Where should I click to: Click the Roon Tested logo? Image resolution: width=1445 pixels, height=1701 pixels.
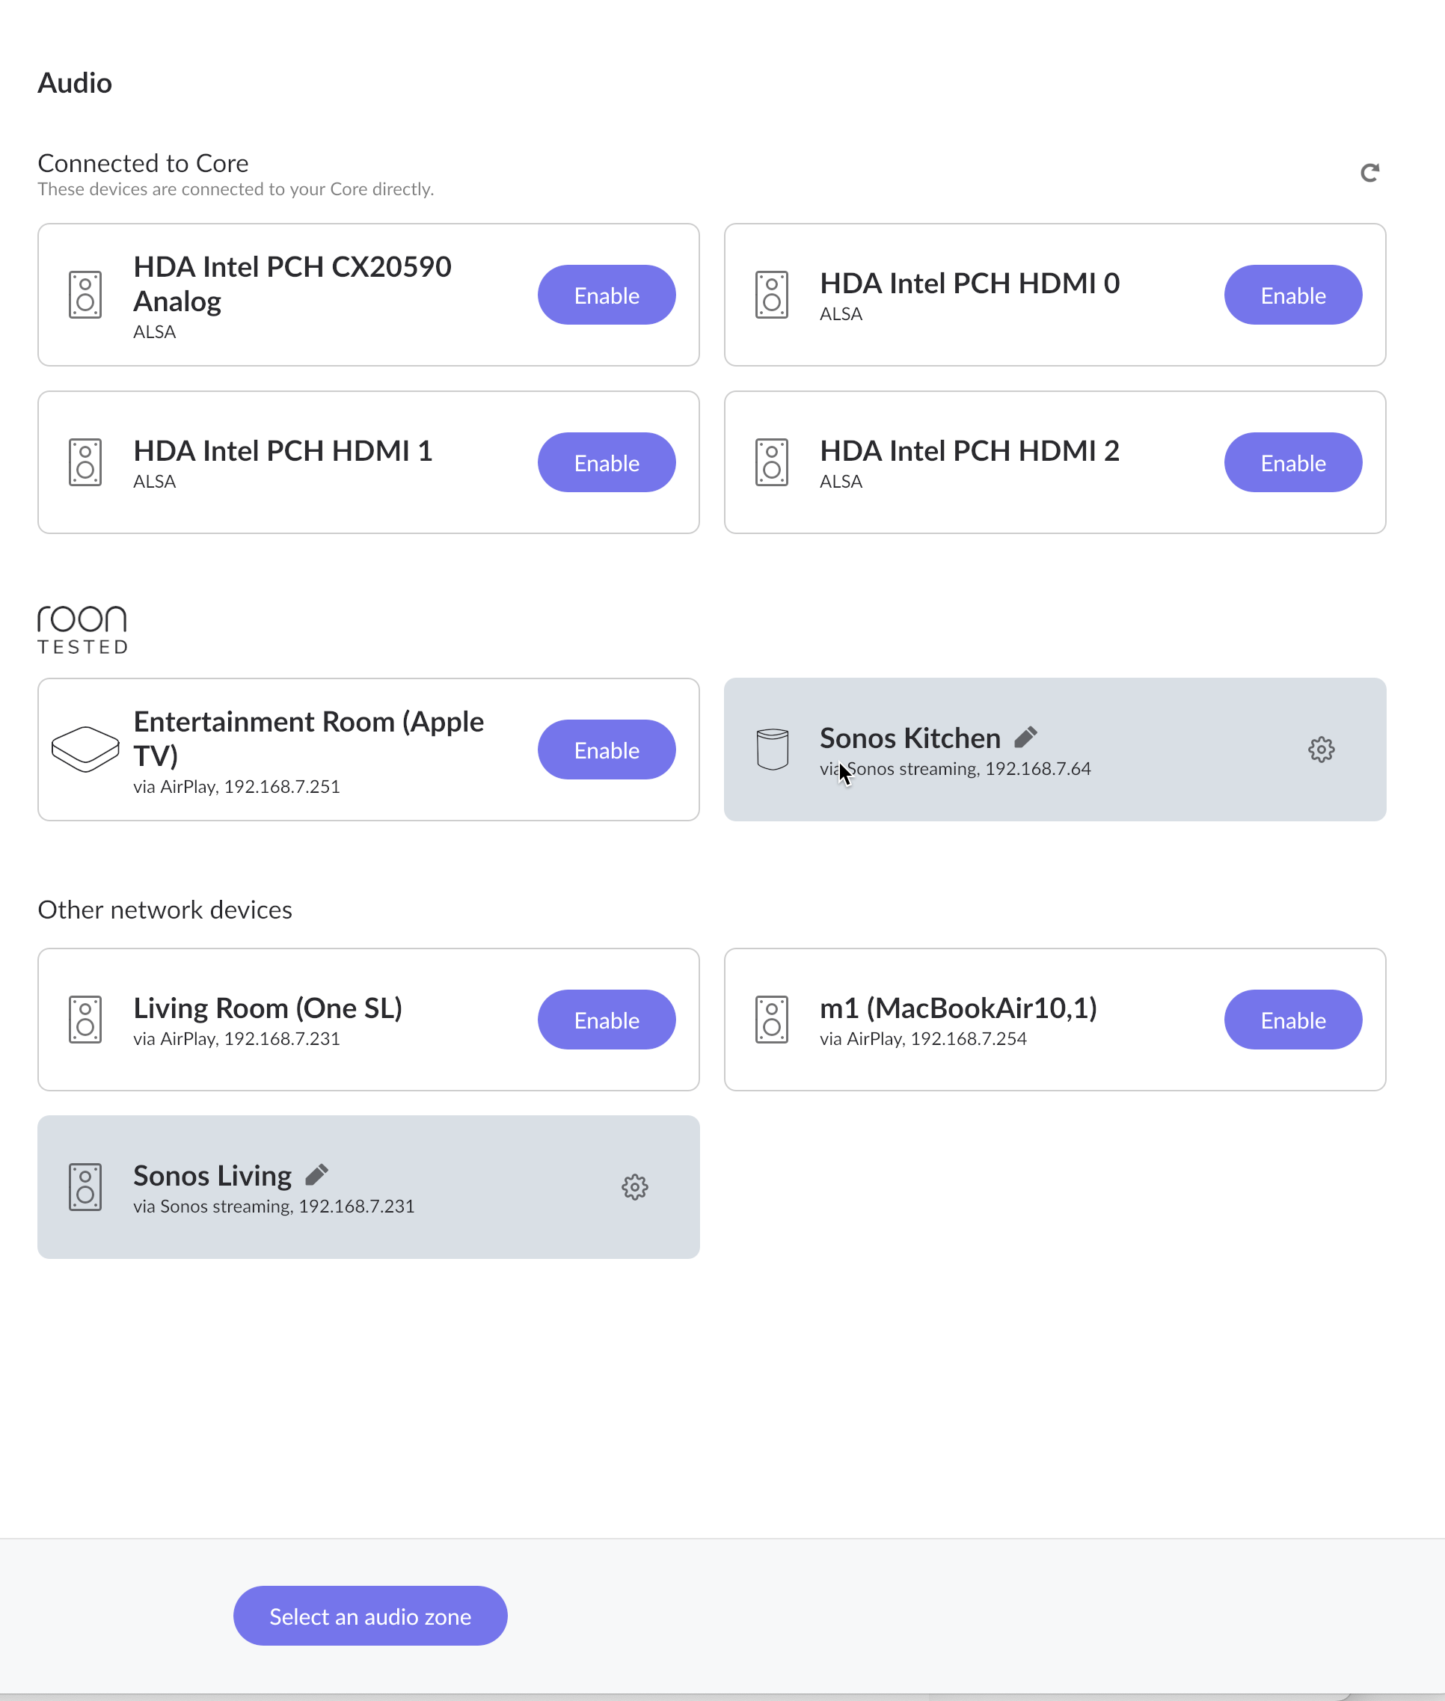pos(83,629)
